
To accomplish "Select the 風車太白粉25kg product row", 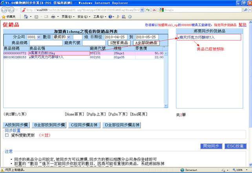I will coord(59,53).
